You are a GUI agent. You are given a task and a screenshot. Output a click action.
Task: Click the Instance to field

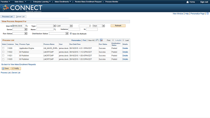click(x=92, y=29)
